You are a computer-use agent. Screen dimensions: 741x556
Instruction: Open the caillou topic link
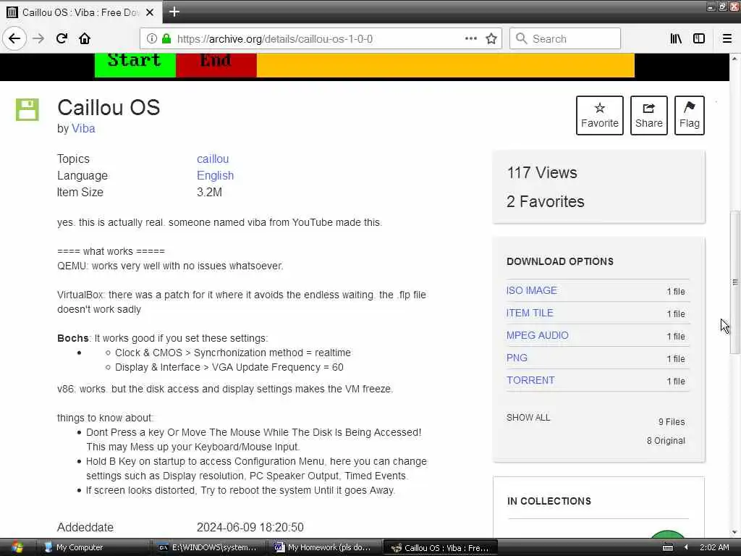[213, 159]
